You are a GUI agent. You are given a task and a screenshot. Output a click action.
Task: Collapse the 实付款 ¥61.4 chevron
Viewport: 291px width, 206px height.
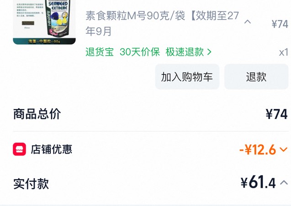(x=284, y=183)
